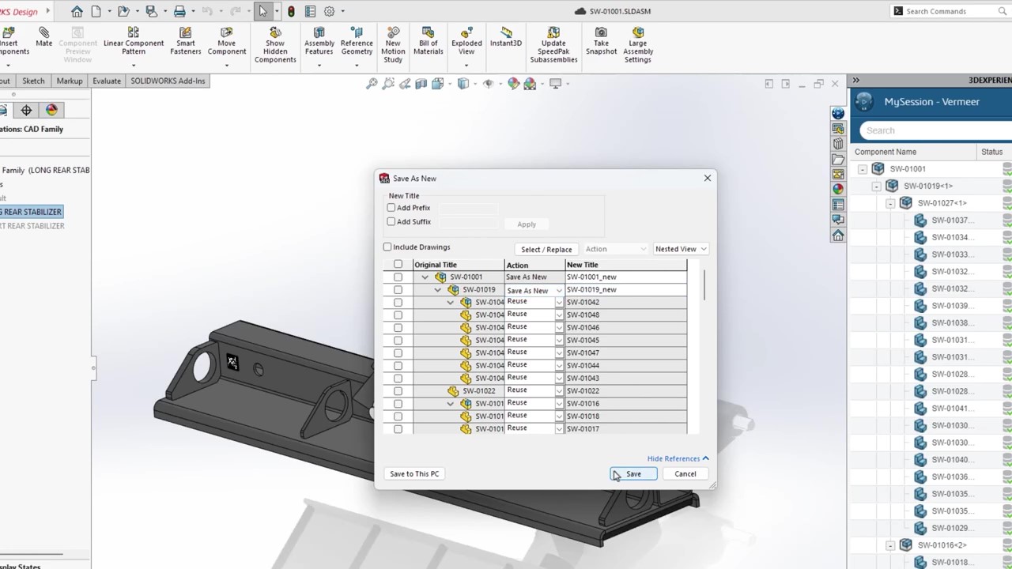Open the Save As New action dropdown for SW-01019
Screen dimensions: 1012x569
558,290
